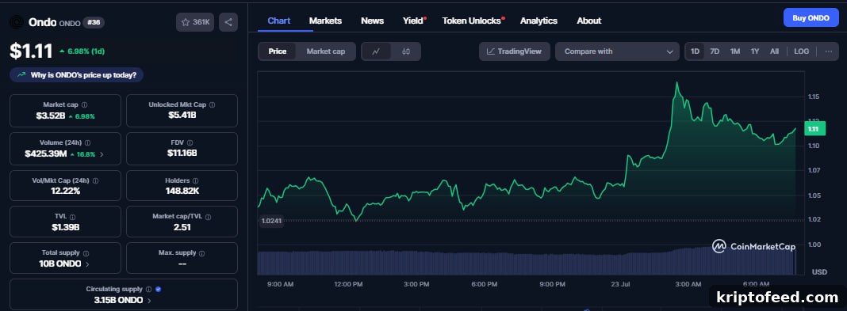The width and height of the screenshot is (847, 311).
Task: Open the Analytics tab
Action: tap(538, 21)
